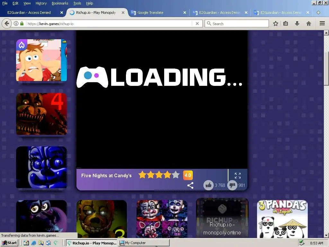Open the Help menu
The height and width of the screenshot is (247, 329).
click(89, 3)
